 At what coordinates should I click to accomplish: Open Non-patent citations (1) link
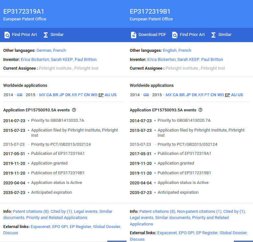pyautogui.click(x=199, y=212)
